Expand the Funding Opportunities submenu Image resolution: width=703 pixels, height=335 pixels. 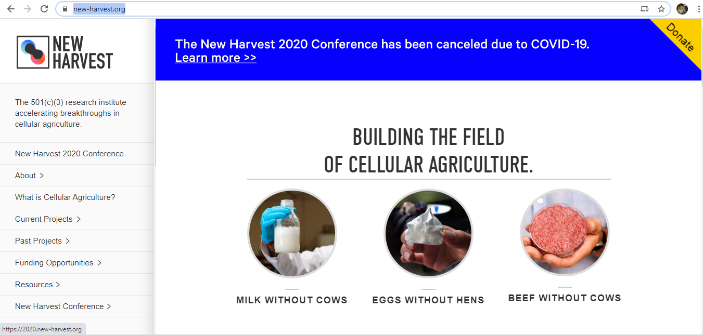pyautogui.click(x=58, y=263)
